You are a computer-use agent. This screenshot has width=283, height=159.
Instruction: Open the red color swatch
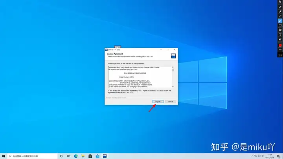[x=280, y=45]
